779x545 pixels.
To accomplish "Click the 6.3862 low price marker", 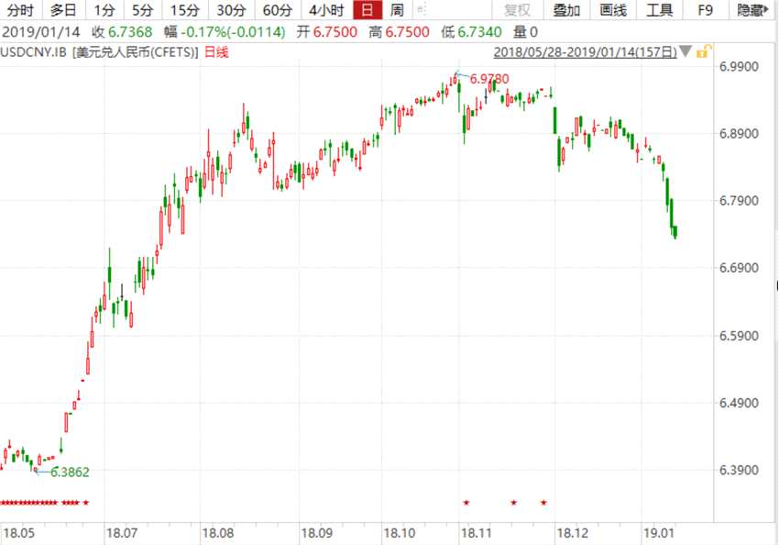I will (70, 472).
